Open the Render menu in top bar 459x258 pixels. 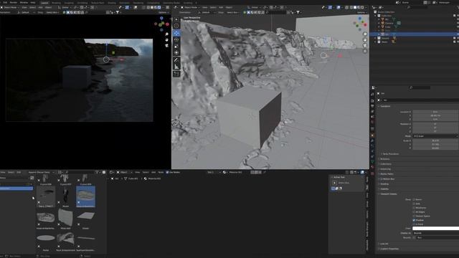coord(14,3)
